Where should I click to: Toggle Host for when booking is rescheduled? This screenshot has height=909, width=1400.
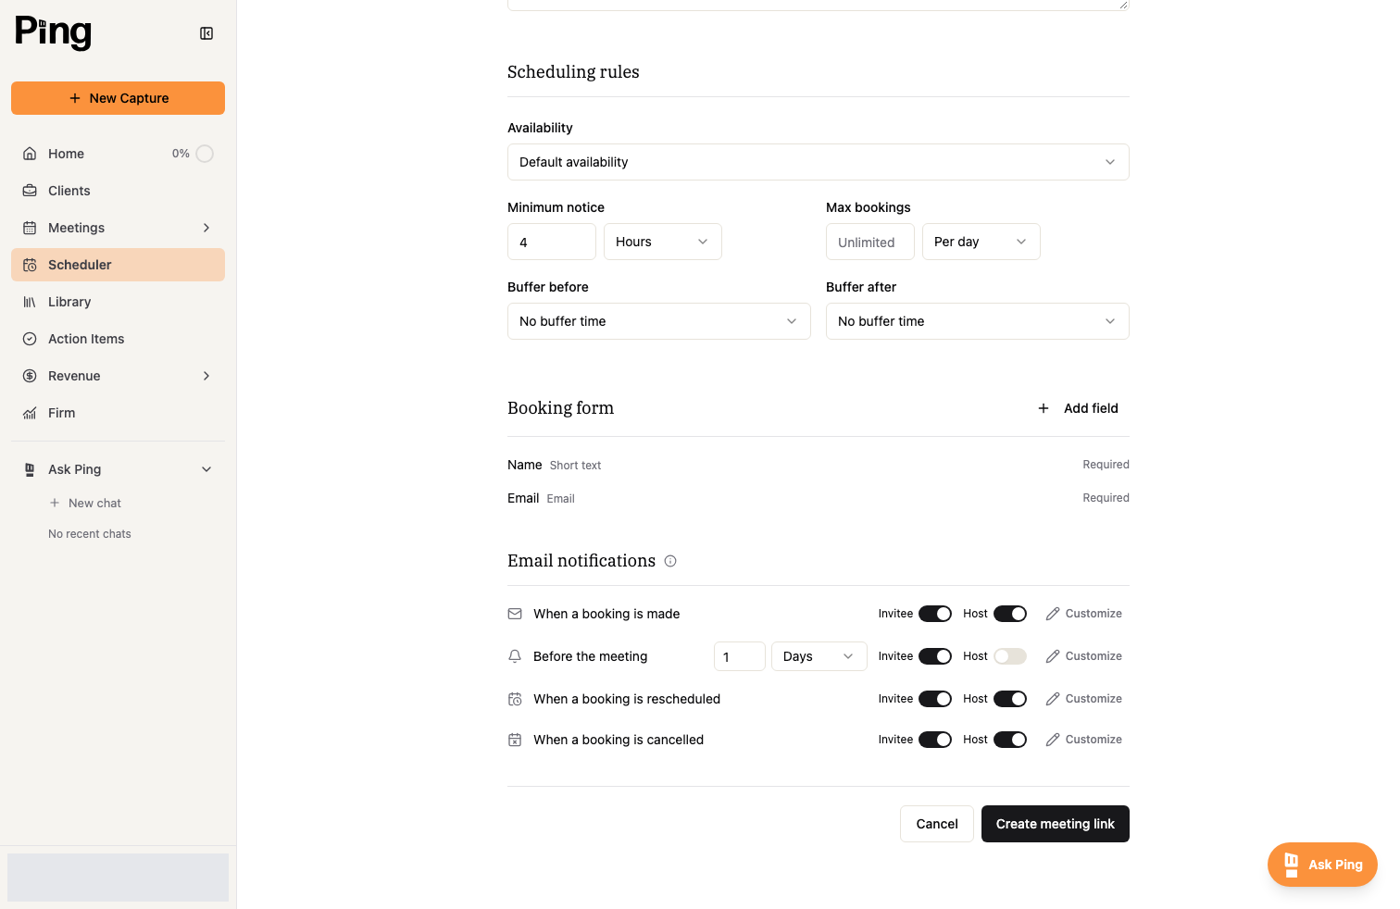(1010, 699)
